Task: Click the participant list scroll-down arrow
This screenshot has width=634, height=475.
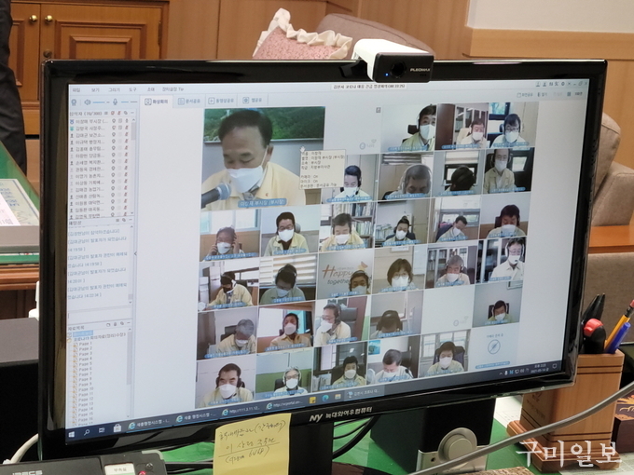Action: pyautogui.click(x=132, y=213)
